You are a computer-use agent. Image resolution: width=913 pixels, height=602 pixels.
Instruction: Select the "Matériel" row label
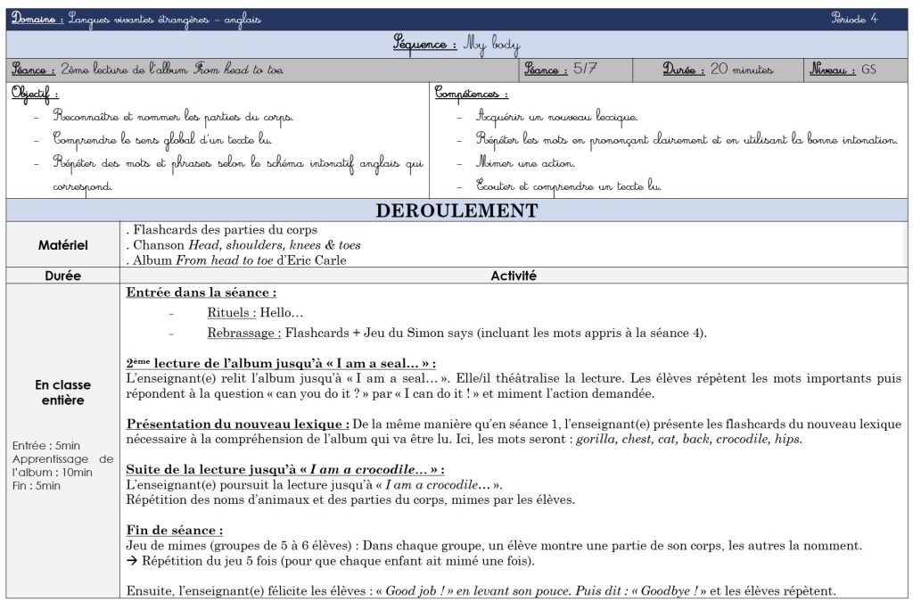[62, 244]
